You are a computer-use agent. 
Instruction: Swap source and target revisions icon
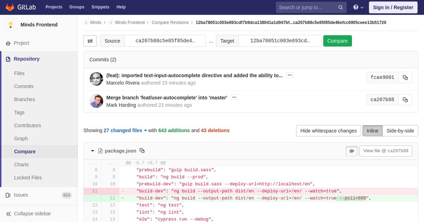(90, 41)
